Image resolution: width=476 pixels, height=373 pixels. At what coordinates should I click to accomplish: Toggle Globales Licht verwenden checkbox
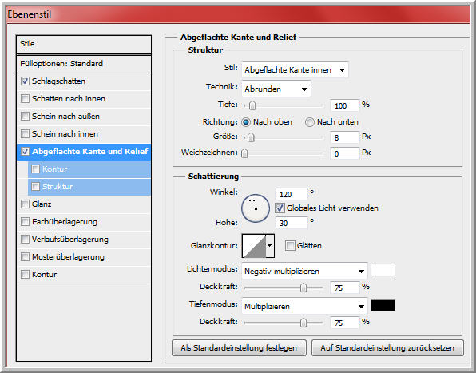pyautogui.click(x=280, y=208)
